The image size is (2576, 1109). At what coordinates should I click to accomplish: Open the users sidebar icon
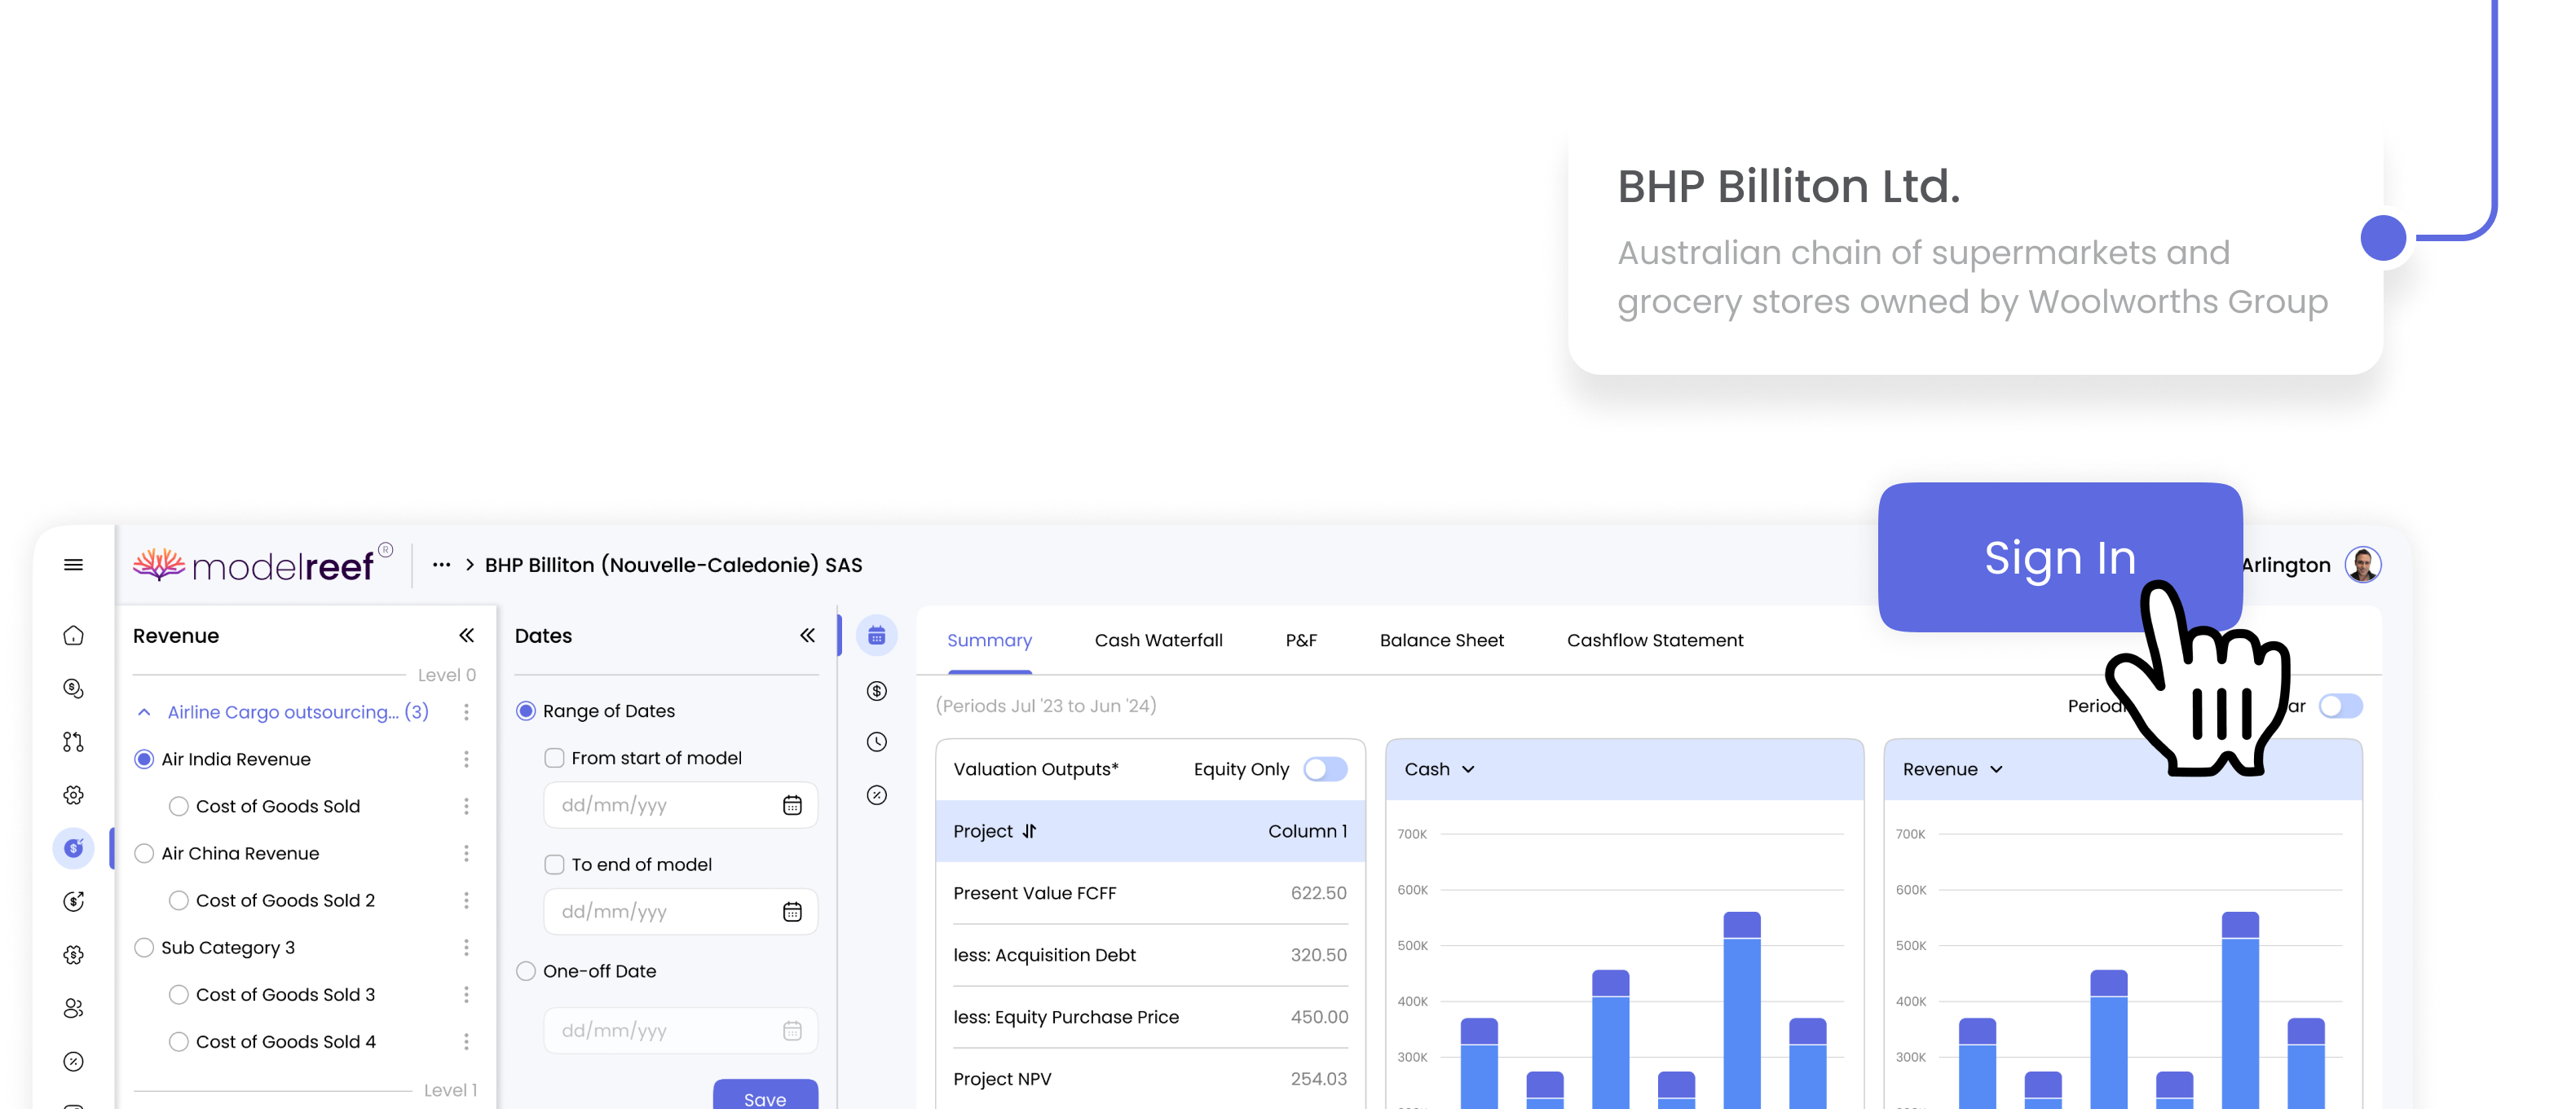tap(73, 1008)
